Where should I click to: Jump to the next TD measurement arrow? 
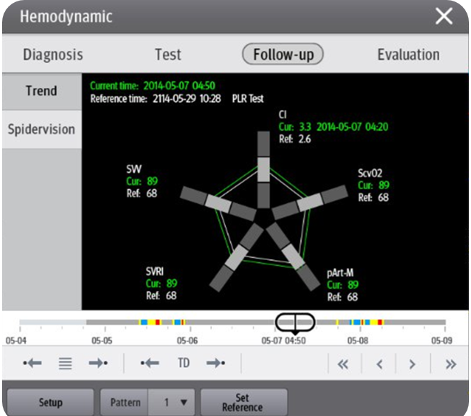[x=215, y=364]
